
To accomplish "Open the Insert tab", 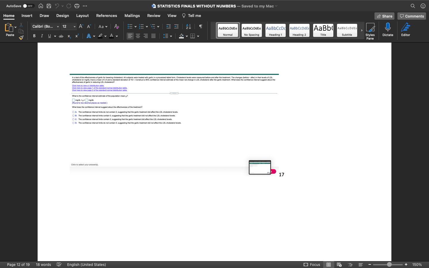I will (27, 15).
